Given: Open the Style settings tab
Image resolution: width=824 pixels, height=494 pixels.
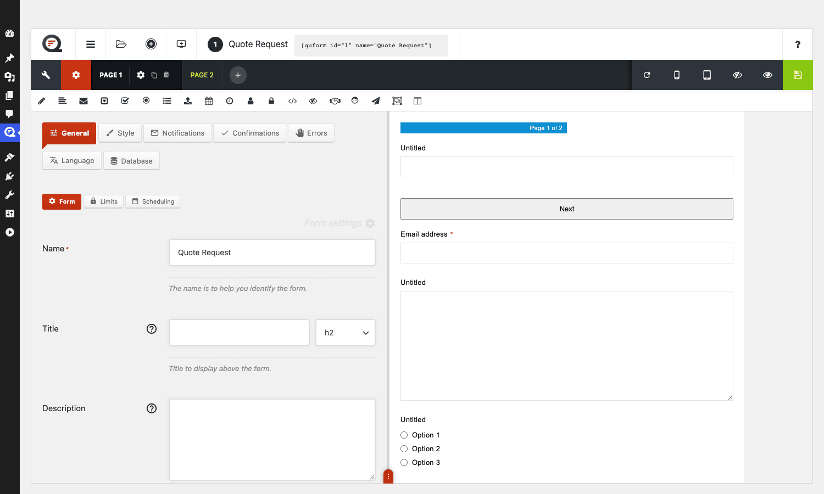Looking at the screenshot, I should tap(120, 133).
